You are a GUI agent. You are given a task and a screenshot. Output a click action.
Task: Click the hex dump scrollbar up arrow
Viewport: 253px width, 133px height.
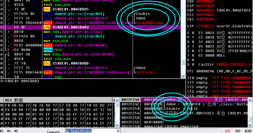(117, 100)
